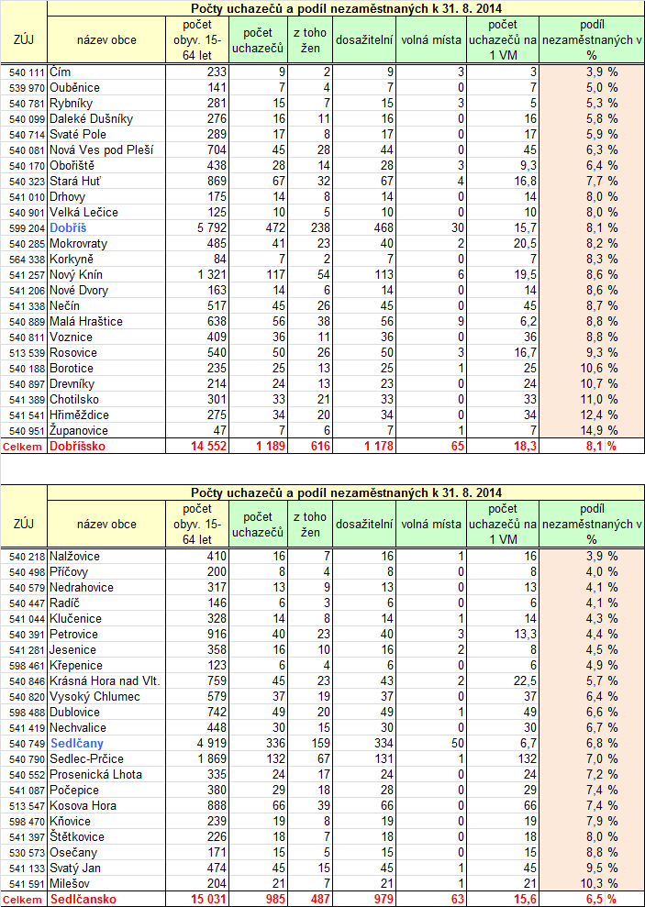Image resolution: width=645 pixels, height=907 pixels.
Task: Select the Rosovice name cell
Action: [x=106, y=353]
